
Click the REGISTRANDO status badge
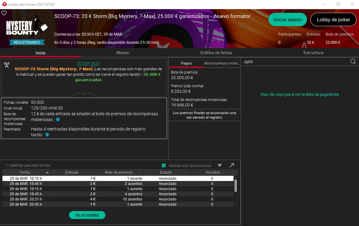click(x=27, y=42)
